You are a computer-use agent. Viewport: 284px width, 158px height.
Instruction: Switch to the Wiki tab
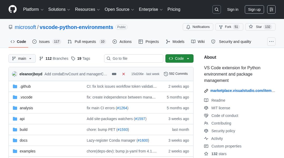pyautogui.click(x=198, y=42)
